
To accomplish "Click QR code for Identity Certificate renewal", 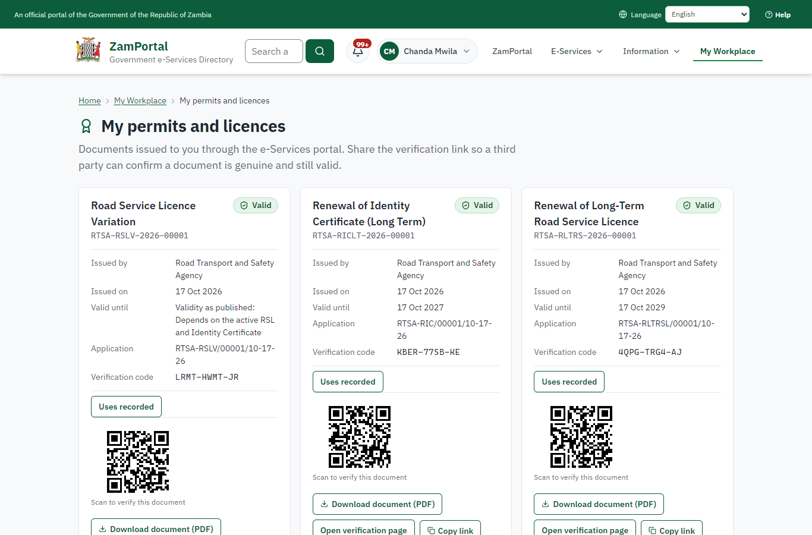I will click(x=360, y=437).
